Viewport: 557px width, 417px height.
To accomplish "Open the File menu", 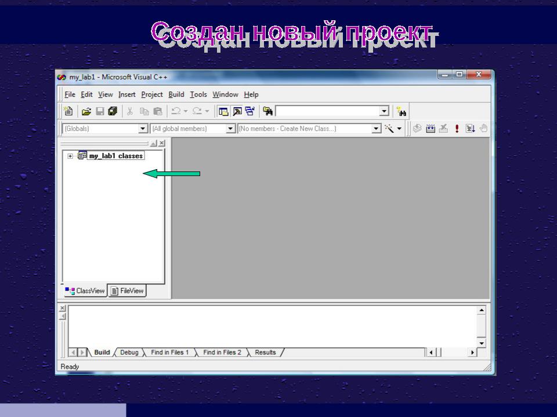I will 70,94.
